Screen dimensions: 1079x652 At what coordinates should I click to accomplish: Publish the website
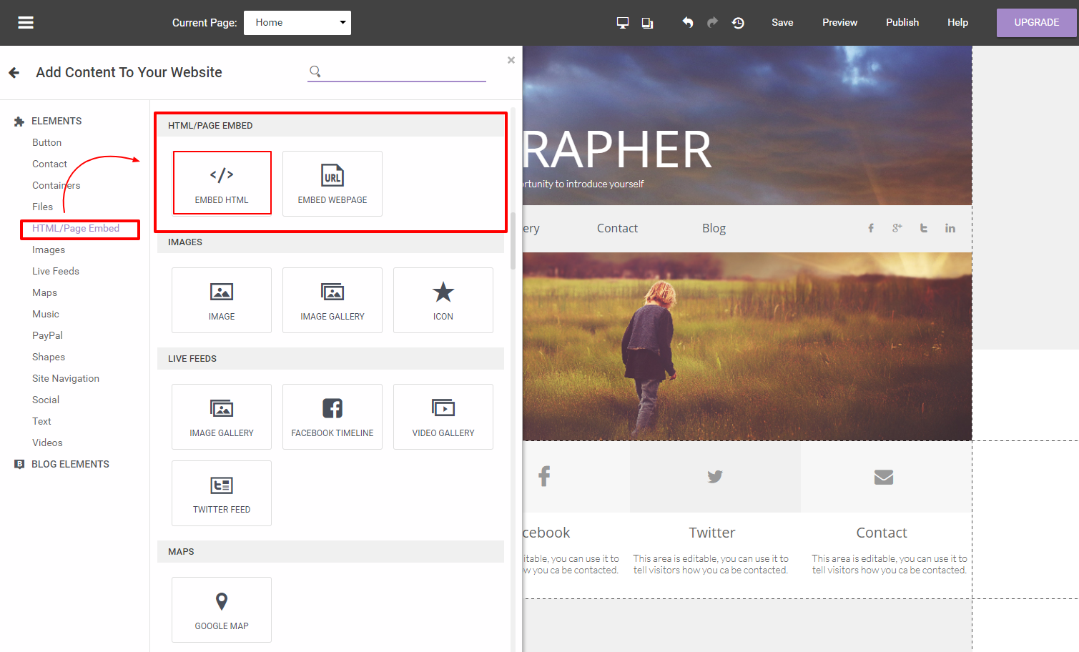tap(902, 23)
